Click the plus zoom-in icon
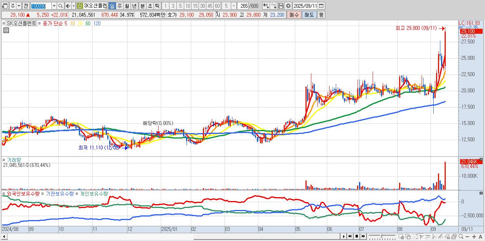 [474, 237]
